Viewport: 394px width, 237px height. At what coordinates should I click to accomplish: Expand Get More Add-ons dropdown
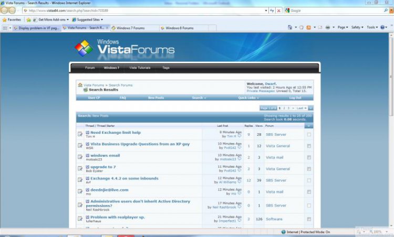point(68,19)
